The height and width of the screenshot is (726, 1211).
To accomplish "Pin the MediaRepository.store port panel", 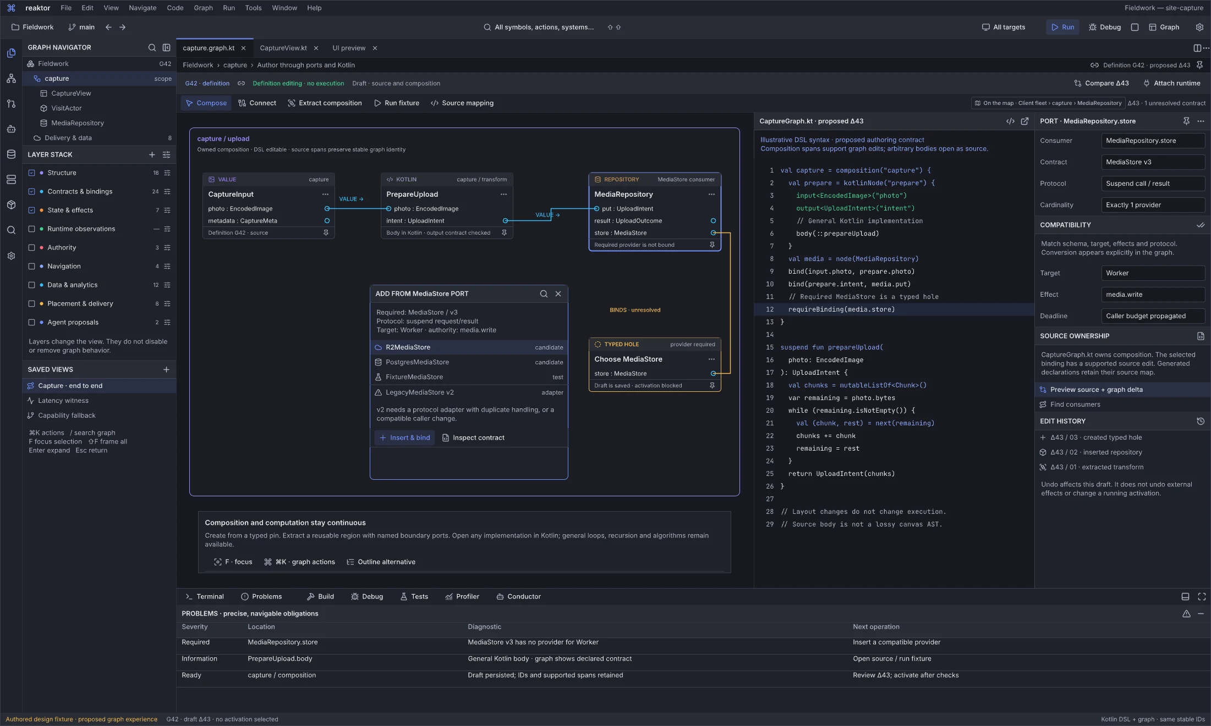I will point(1186,121).
